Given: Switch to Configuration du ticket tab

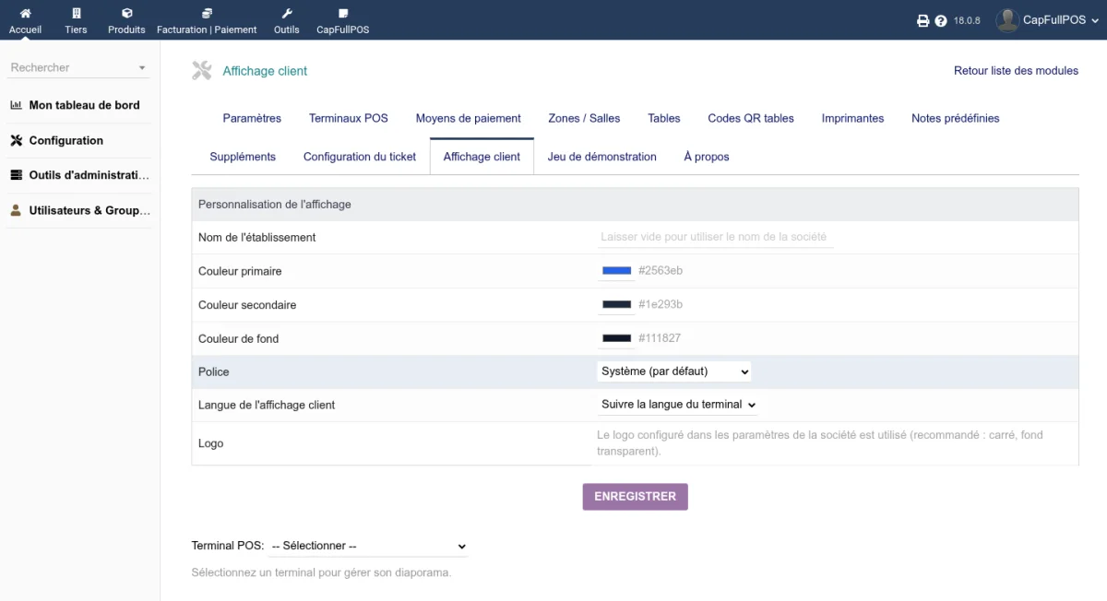Looking at the screenshot, I should 360,157.
